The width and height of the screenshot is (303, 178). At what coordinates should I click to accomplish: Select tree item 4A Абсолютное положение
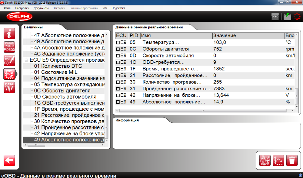coord(69,48)
